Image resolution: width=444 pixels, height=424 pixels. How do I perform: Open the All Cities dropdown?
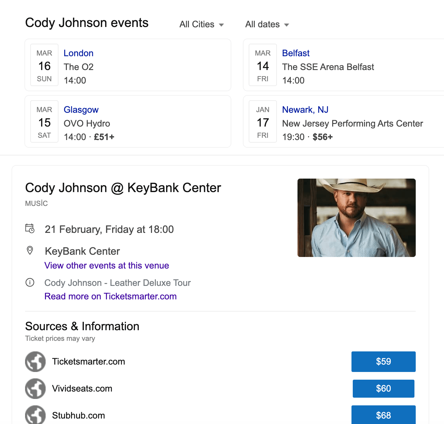[x=197, y=24]
